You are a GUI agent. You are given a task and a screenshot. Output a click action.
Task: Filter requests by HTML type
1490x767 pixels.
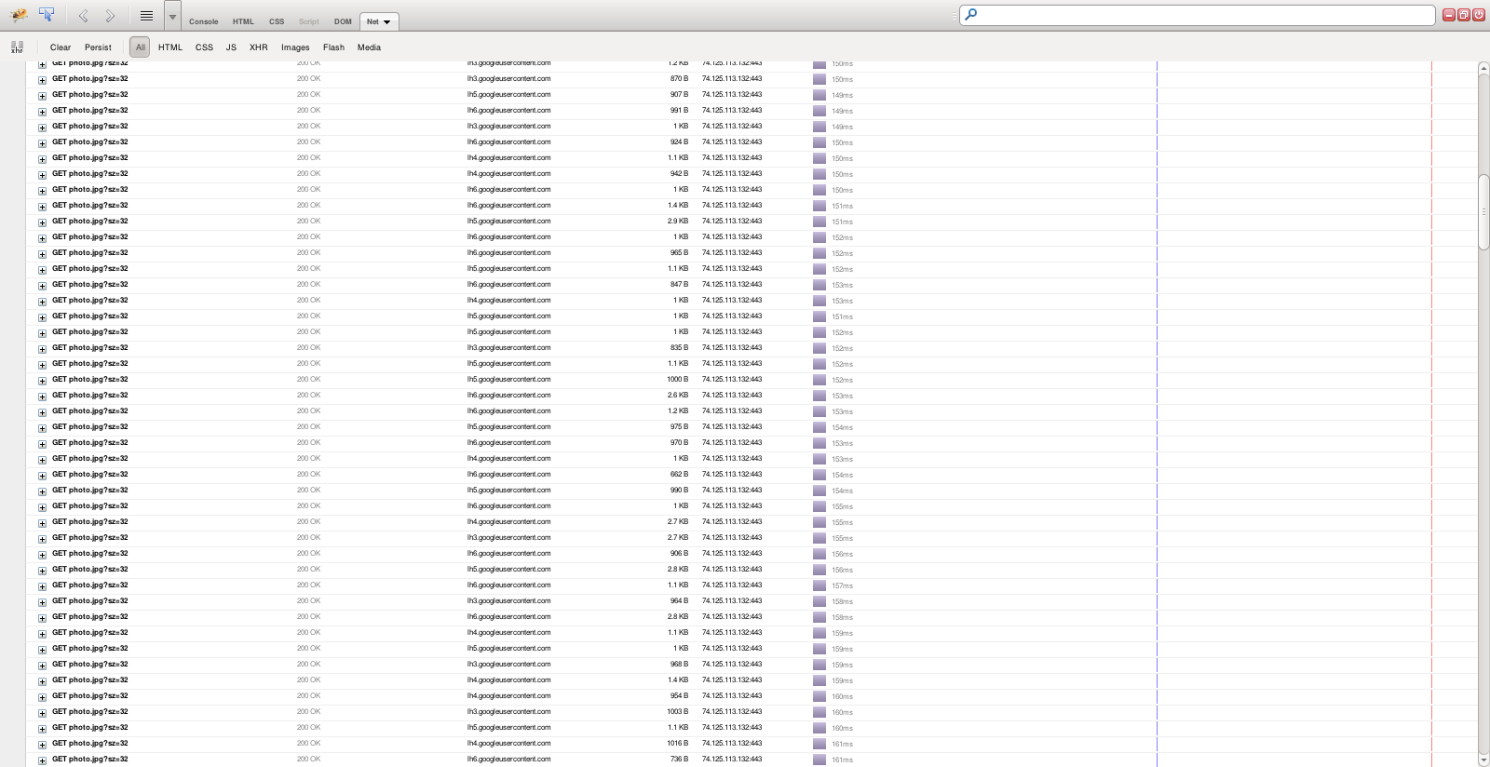click(170, 47)
